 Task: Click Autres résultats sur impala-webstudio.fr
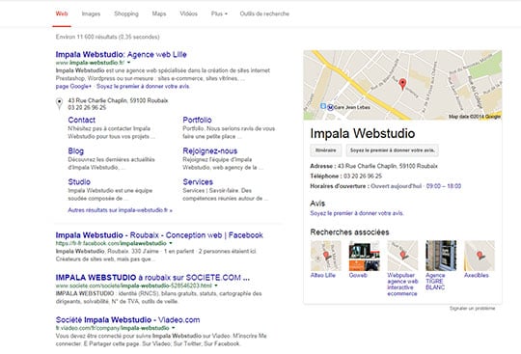[120, 210]
